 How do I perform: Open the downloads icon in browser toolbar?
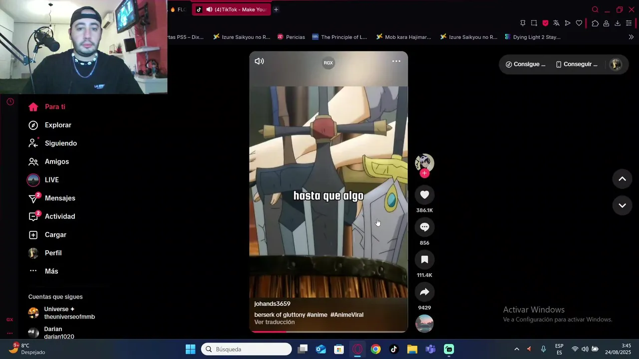click(x=618, y=23)
